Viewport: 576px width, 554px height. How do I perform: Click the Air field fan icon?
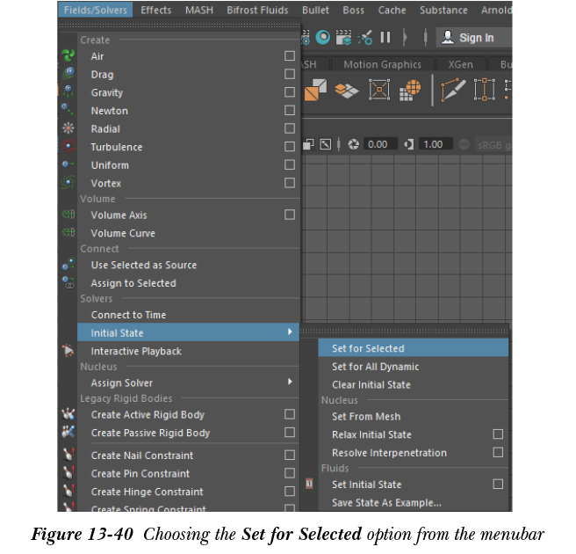click(x=68, y=56)
